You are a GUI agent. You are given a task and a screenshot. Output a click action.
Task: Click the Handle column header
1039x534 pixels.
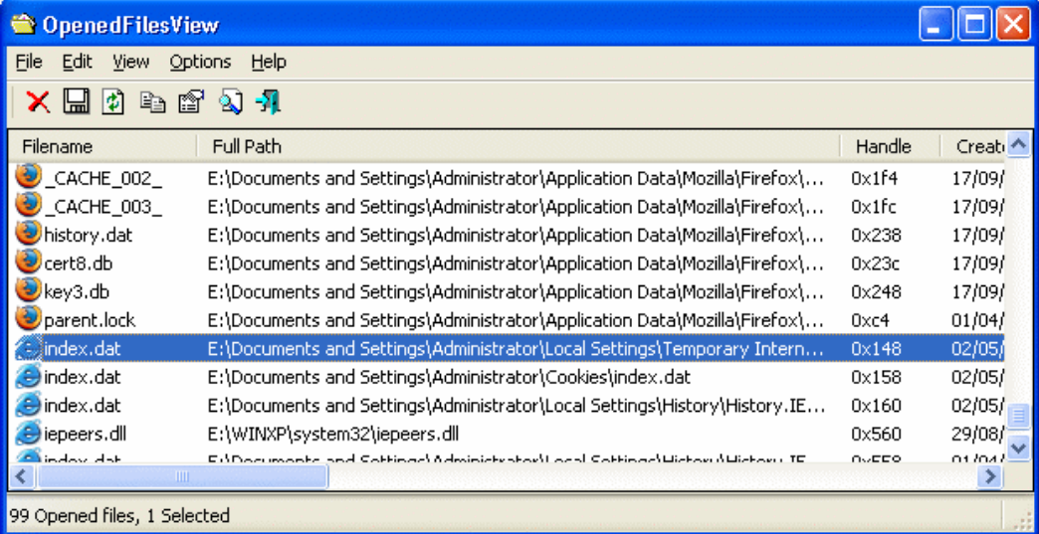(x=883, y=146)
